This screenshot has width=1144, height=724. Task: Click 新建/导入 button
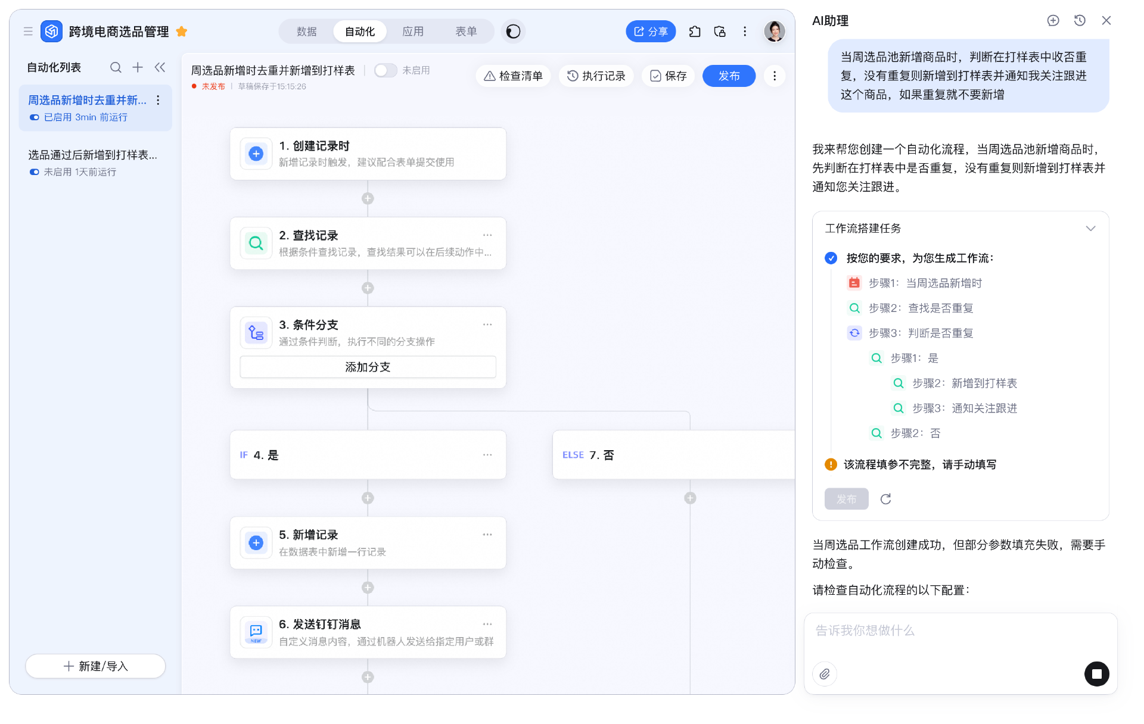coord(95,666)
